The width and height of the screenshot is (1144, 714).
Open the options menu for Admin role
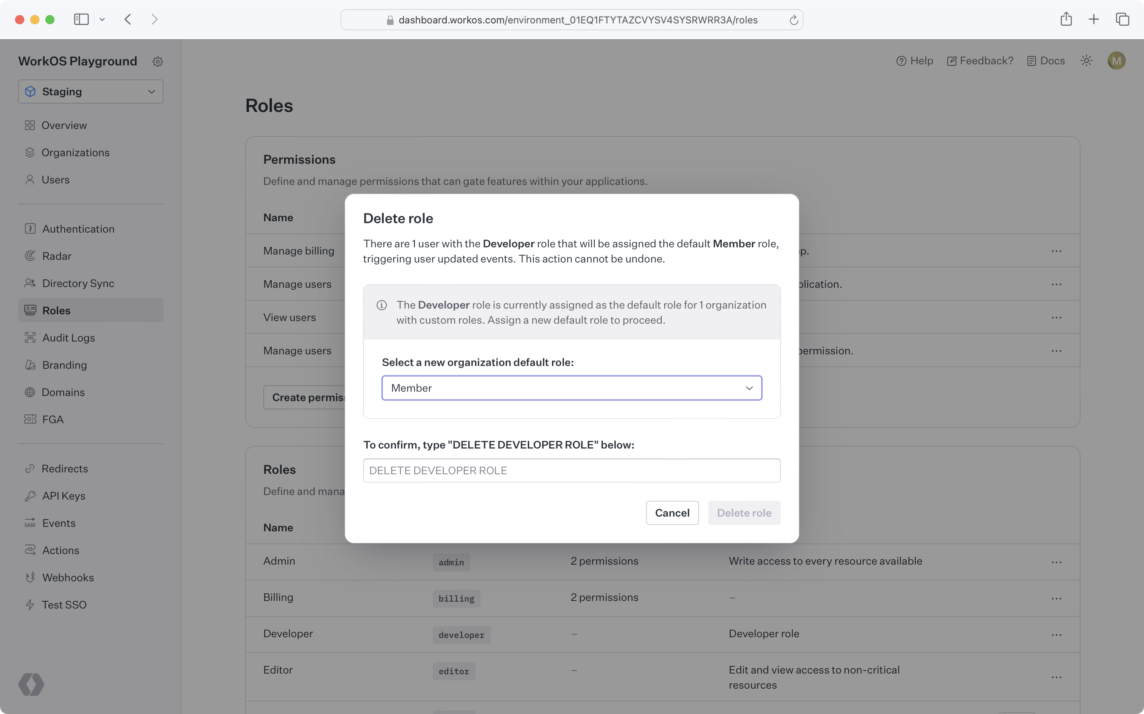point(1057,562)
